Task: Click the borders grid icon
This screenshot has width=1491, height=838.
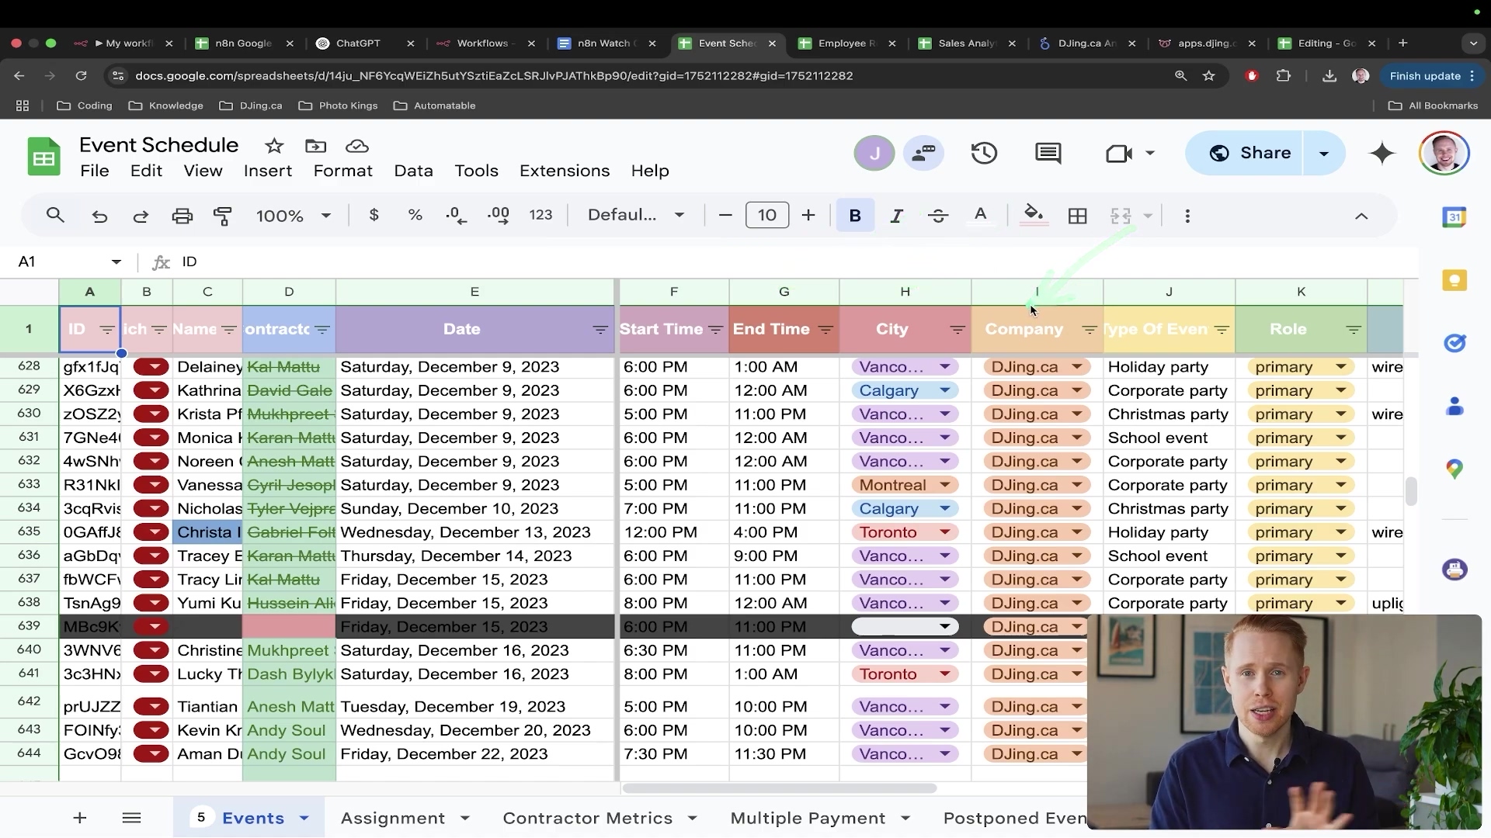Action: tap(1077, 216)
